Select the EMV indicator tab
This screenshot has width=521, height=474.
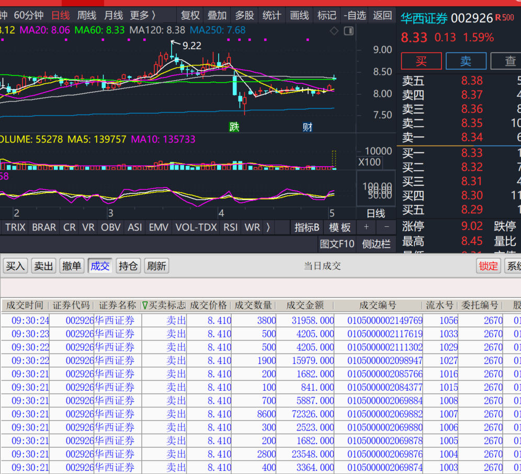[x=158, y=227]
